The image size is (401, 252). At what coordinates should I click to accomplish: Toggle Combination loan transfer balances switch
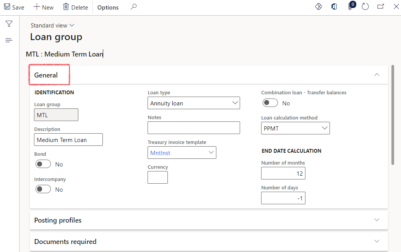click(x=270, y=103)
